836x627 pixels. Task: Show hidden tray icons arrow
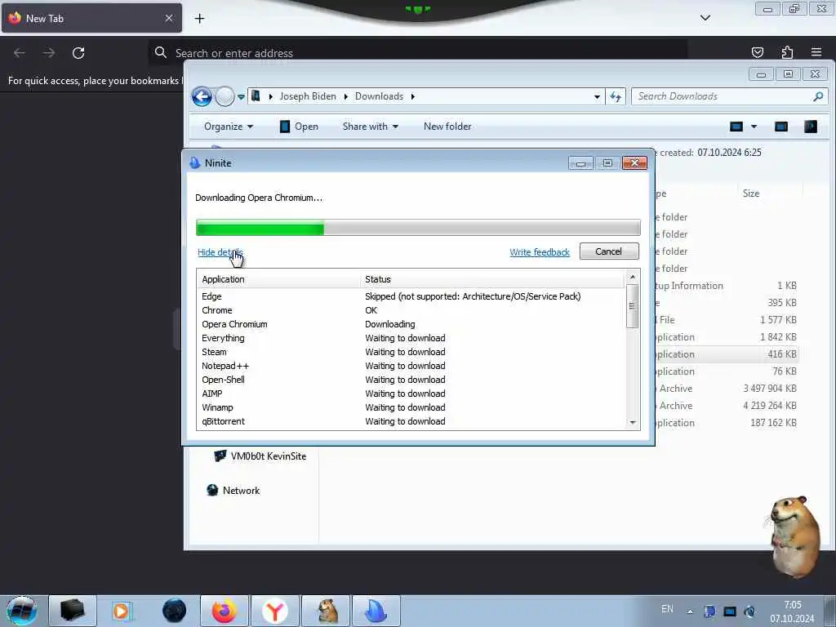(690, 611)
